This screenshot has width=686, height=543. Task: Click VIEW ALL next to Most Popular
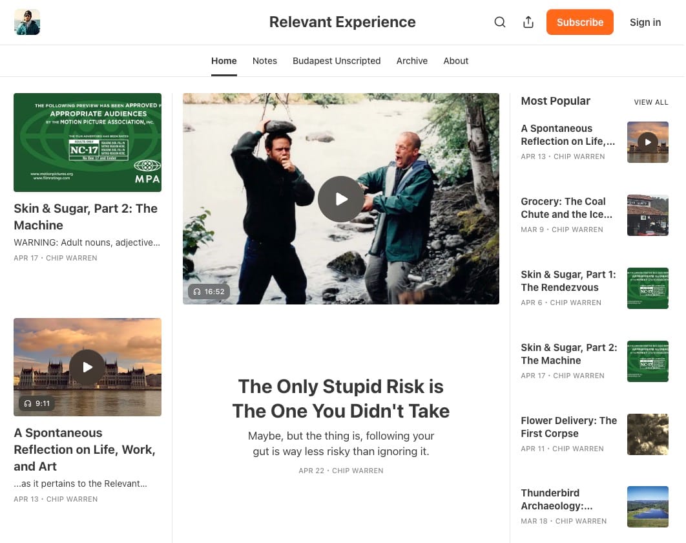point(651,102)
